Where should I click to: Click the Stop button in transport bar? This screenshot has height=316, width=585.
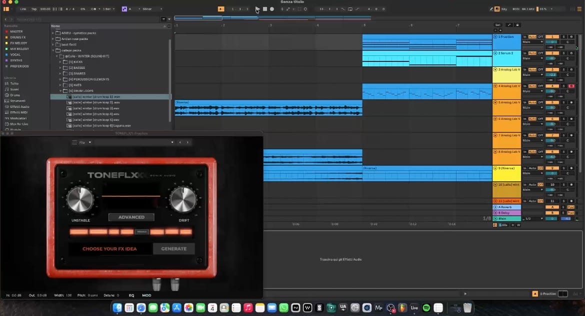click(x=265, y=9)
